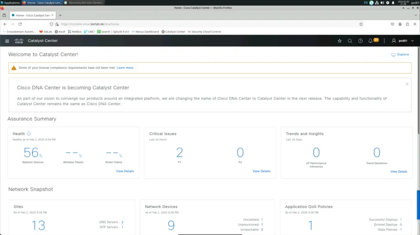Bookmark this page using the URL bar star
Viewport: 420px width, 235px height.
(x=361, y=24)
